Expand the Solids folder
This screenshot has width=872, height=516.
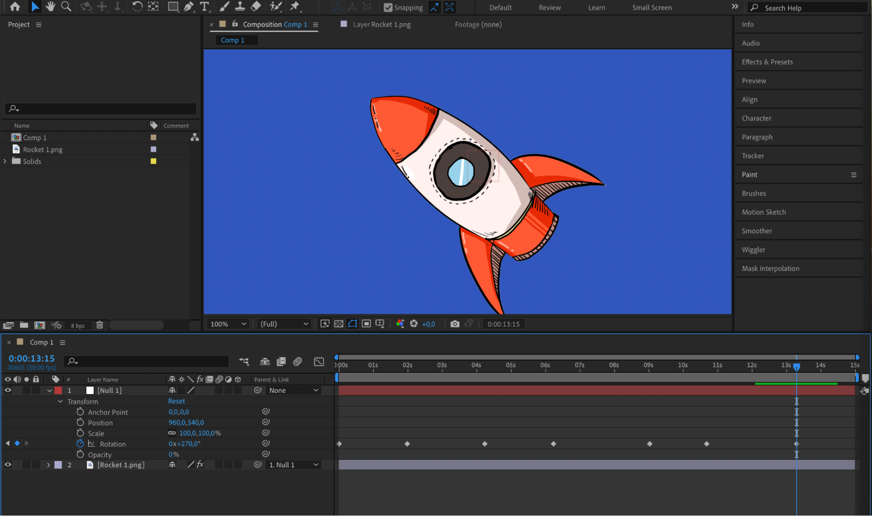[5, 161]
